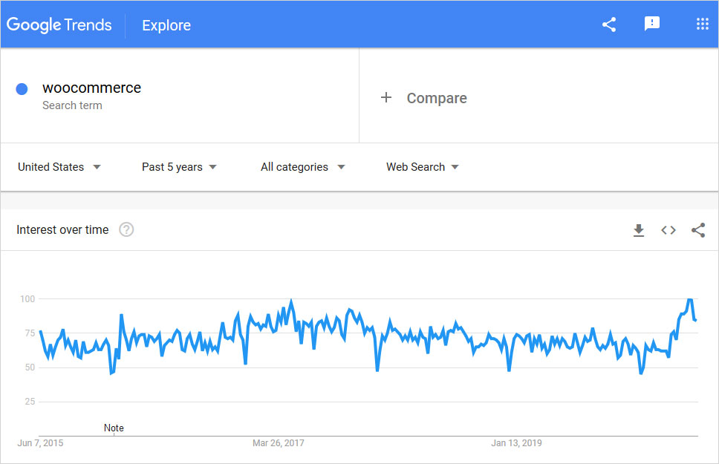
Task: Change the Web Search type dropdown
Action: click(422, 167)
